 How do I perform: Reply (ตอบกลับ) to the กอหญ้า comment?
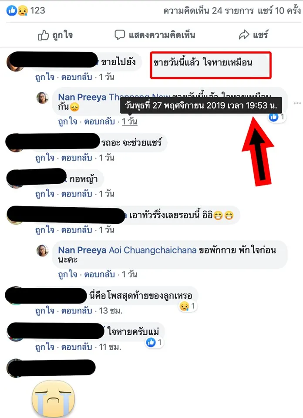[77, 194]
